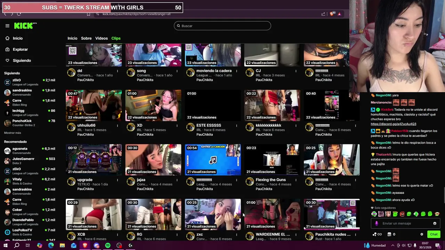Viewport: 445px width, 250px height.
Task: Open the Windows Start menu
Action: pyautogui.click(x=5, y=245)
